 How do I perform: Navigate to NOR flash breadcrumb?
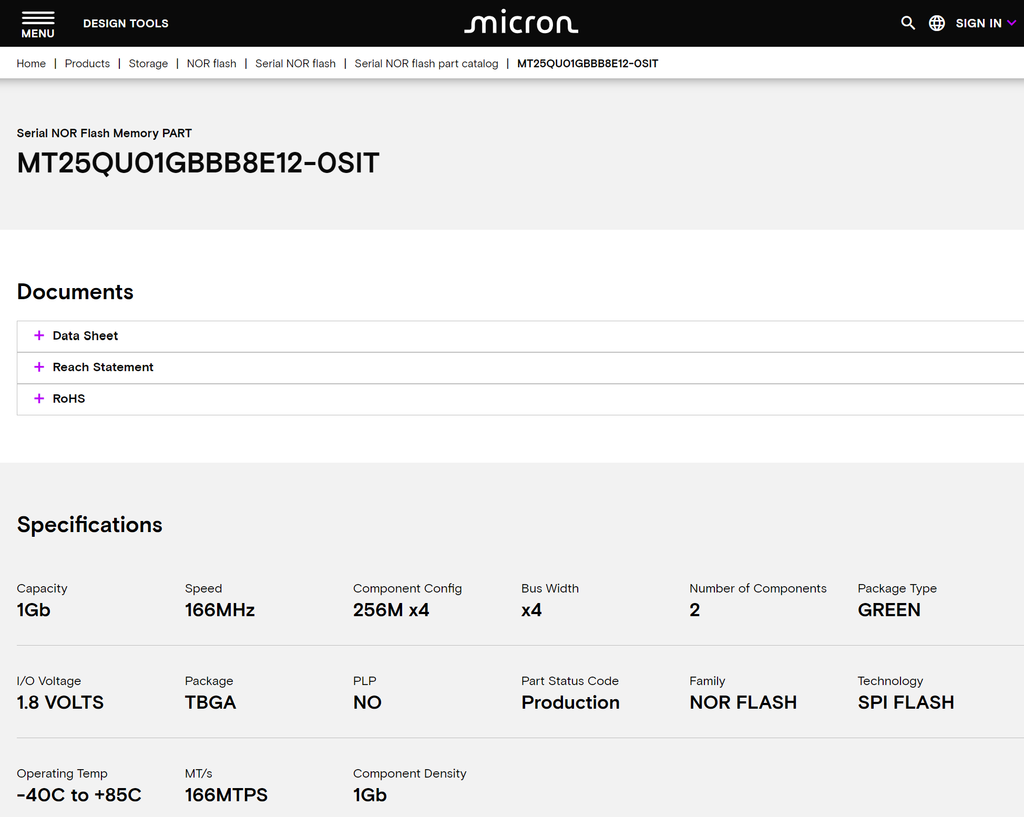pyautogui.click(x=212, y=63)
